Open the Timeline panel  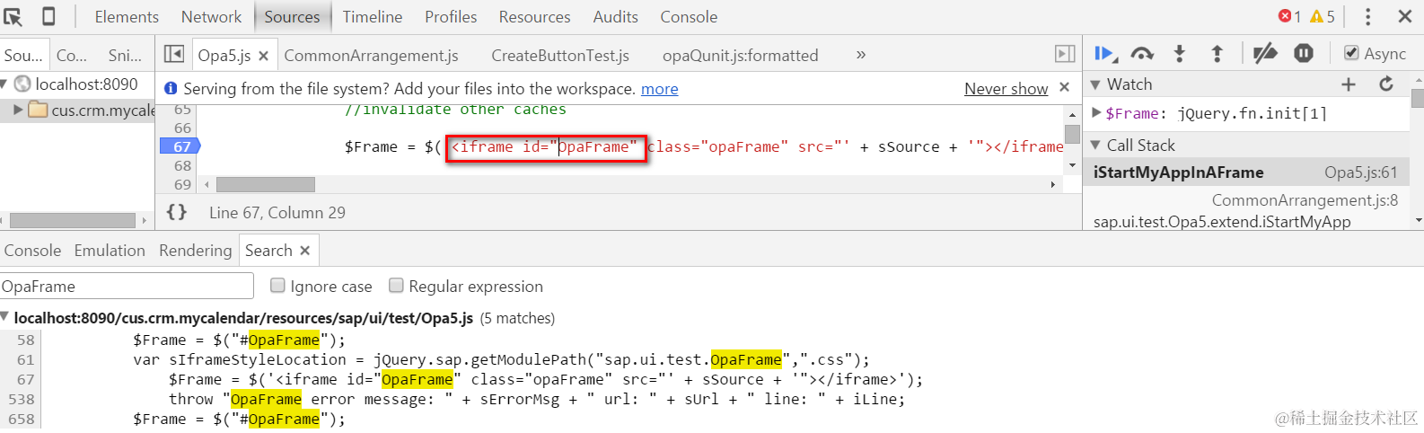372,16
